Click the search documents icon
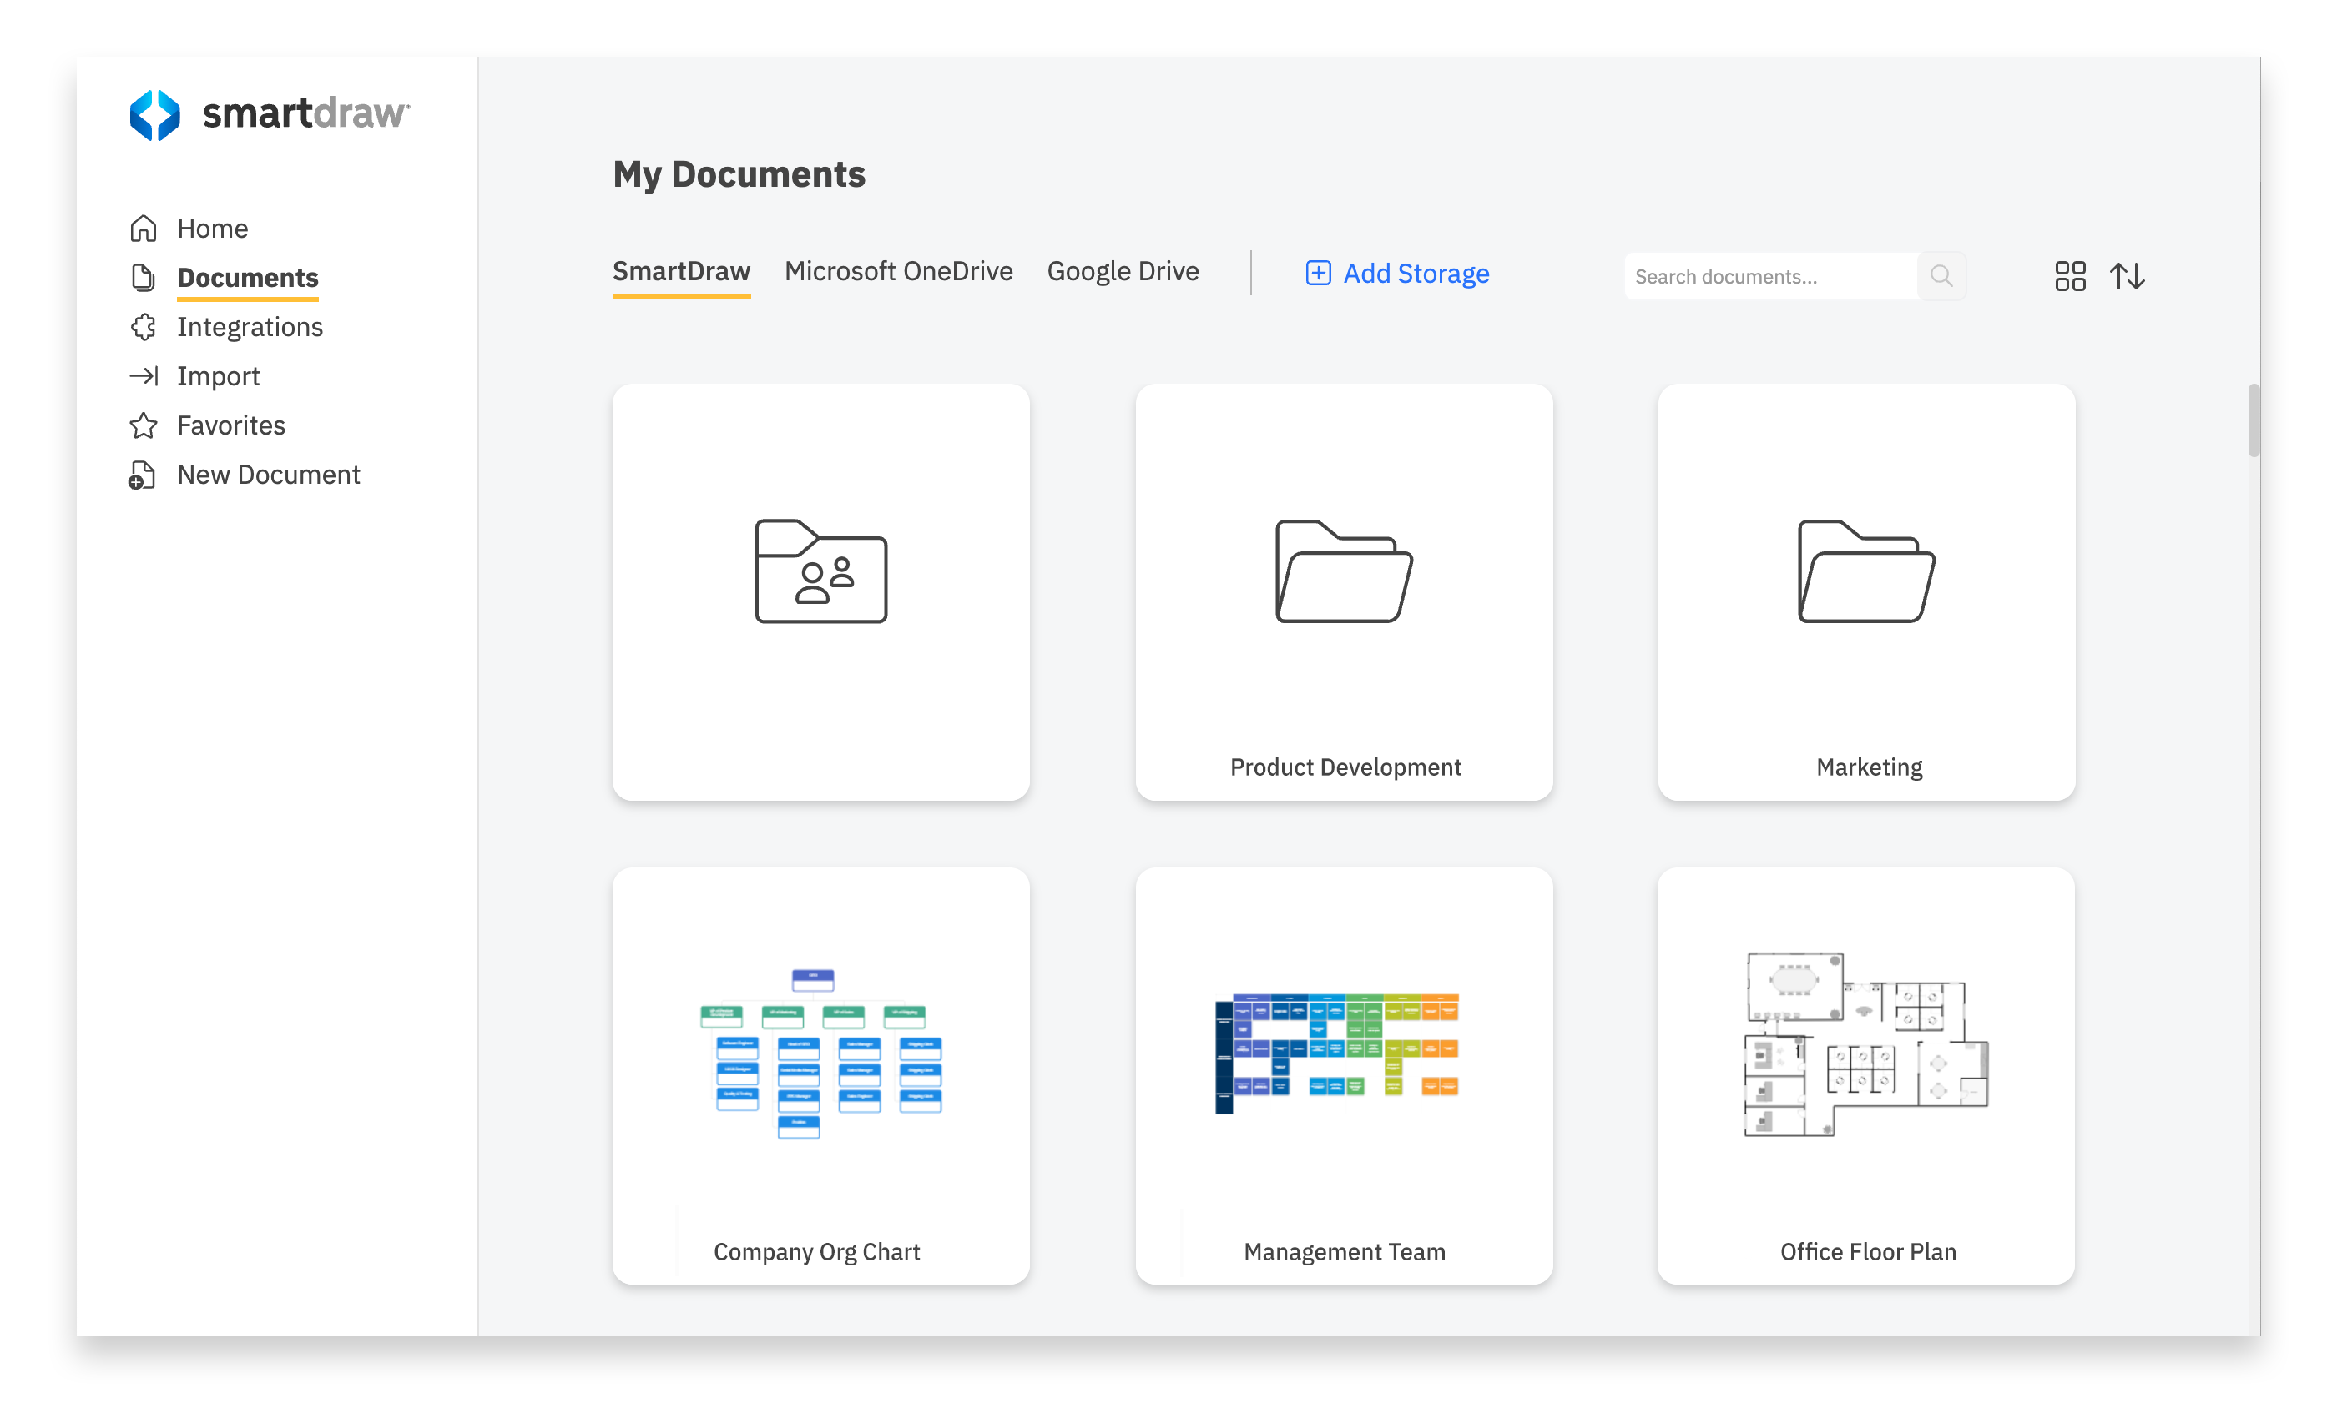2337x1418 pixels. tap(1940, 275)
